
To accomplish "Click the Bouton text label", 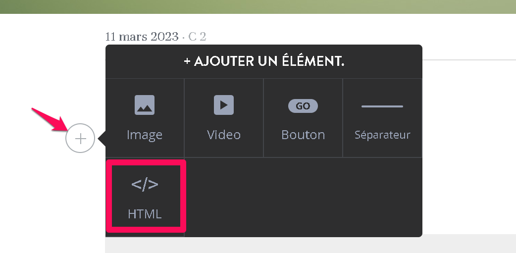I will pos(303,135).
